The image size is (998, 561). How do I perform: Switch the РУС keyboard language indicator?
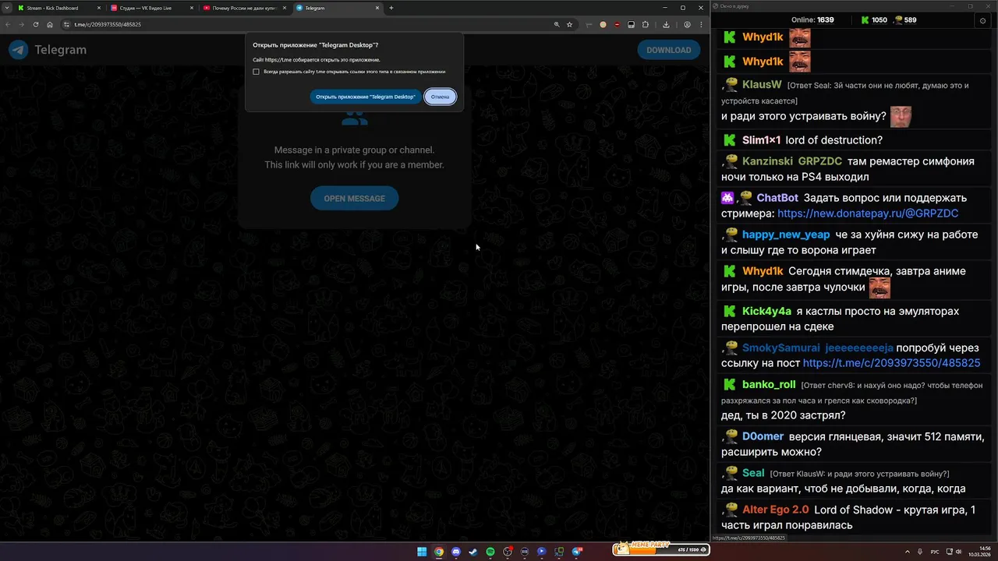pos(935,552)
